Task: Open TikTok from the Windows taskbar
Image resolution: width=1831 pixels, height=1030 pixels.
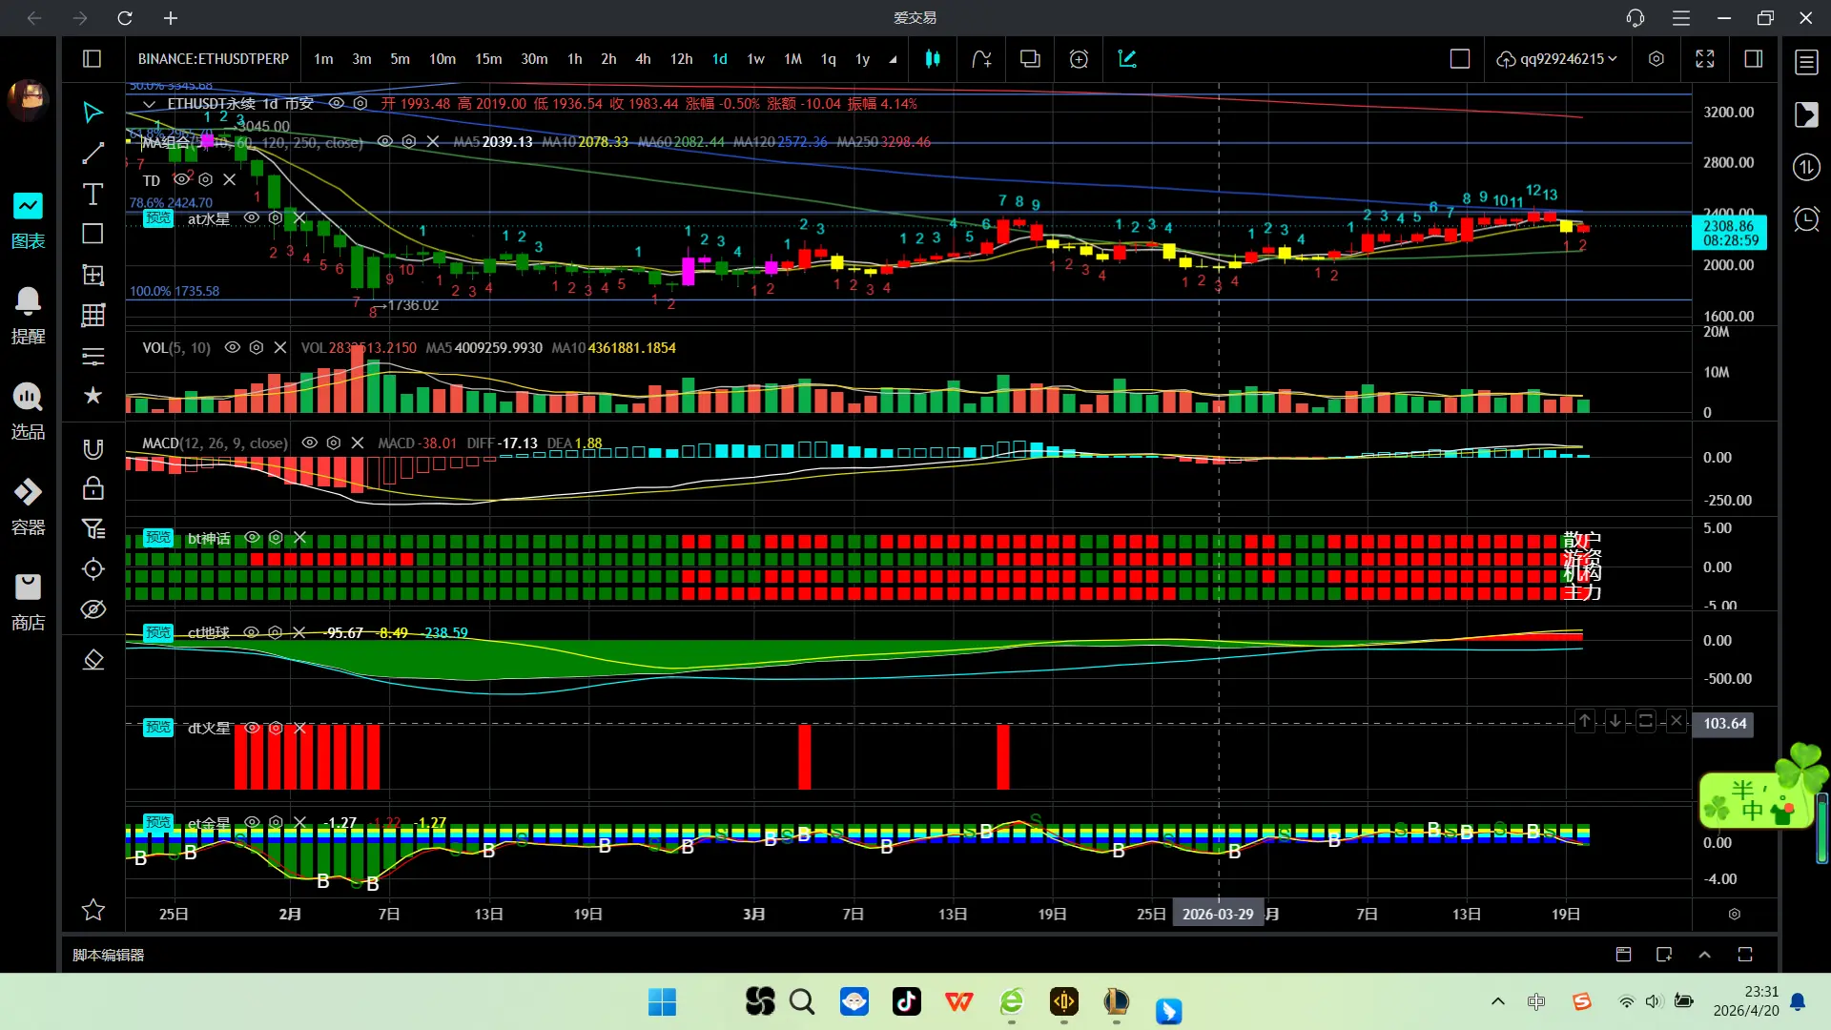Action: [906, 1001]
